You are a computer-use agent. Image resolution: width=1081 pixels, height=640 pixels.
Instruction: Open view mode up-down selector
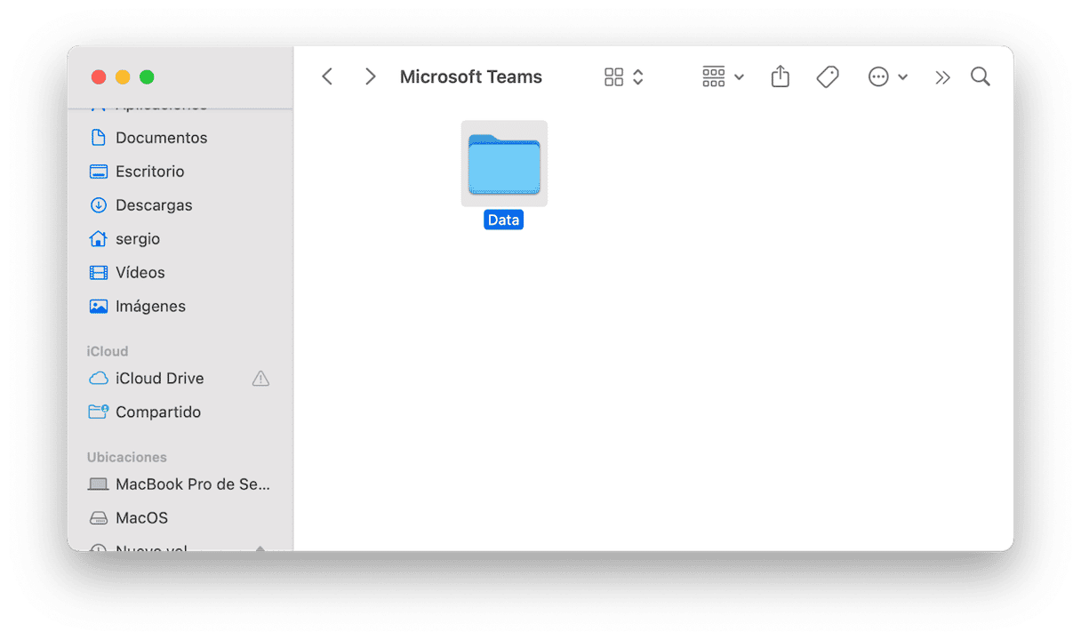point(638,77)
